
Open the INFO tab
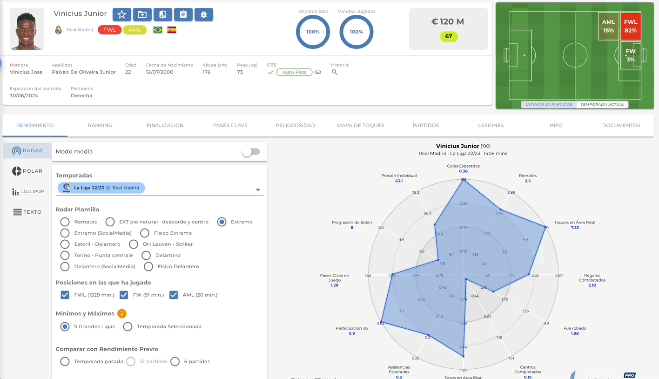click(x=556, y=126)
